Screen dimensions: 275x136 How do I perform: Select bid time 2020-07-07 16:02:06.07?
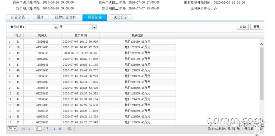pyautogui.click(x=80, y=53)
